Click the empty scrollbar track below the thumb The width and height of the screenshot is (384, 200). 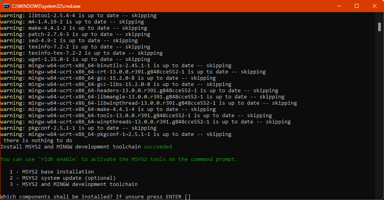(379, 117)
